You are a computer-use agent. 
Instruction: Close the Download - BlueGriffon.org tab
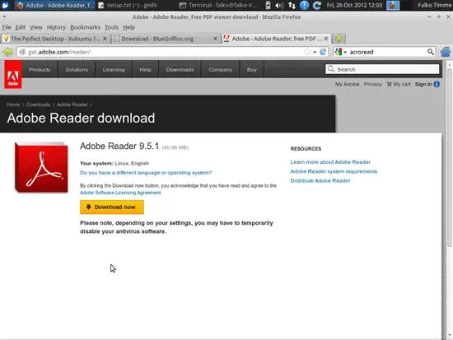pos(215,39)
